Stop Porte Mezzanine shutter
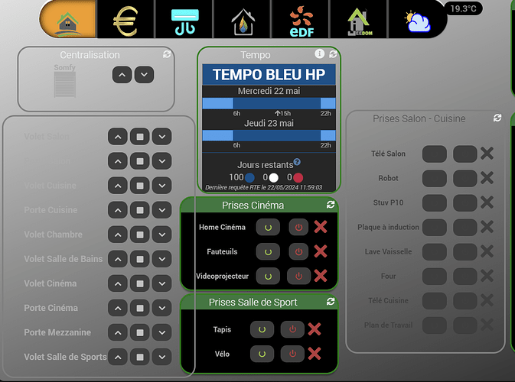The width and height of the screenshot is (515, 382). pos(140,332)
